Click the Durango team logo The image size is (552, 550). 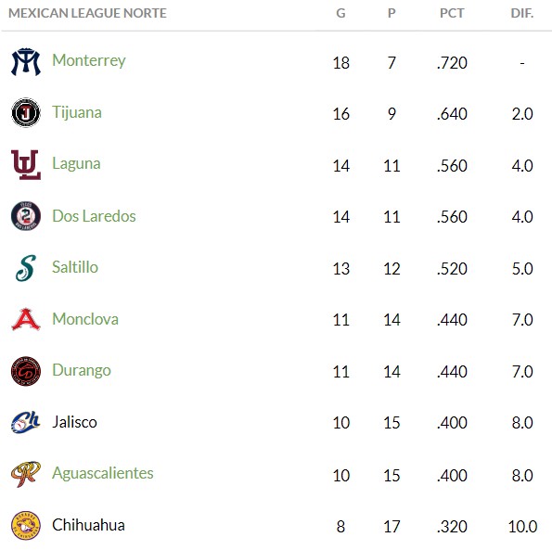pos(26,371)
